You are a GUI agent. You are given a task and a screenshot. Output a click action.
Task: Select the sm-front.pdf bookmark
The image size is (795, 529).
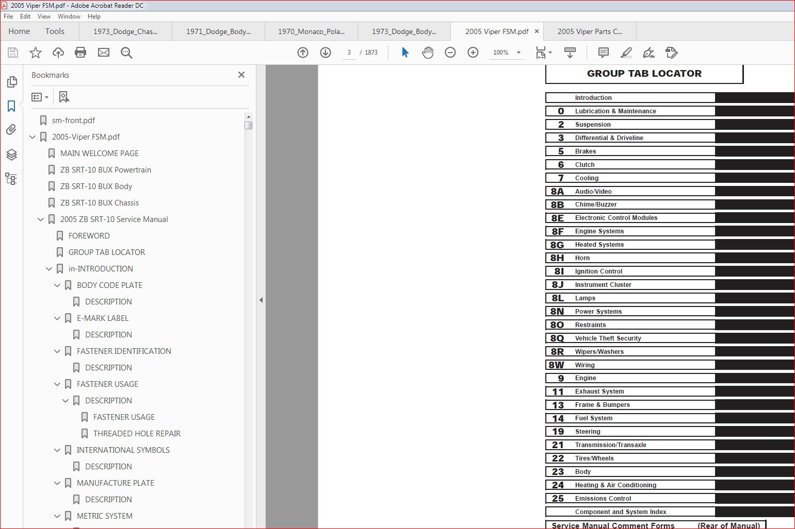pyautogui.click(x=73, y=121)
